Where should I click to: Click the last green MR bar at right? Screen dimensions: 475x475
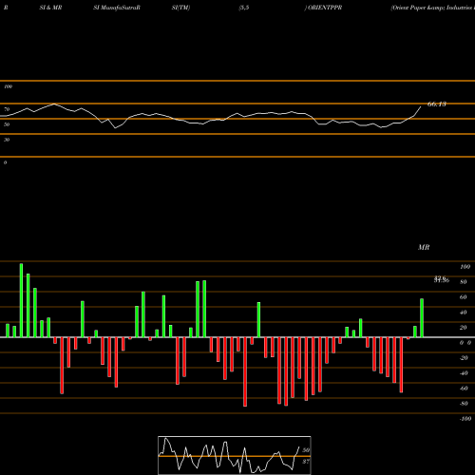pyautogui.click(x=422, y=318)
